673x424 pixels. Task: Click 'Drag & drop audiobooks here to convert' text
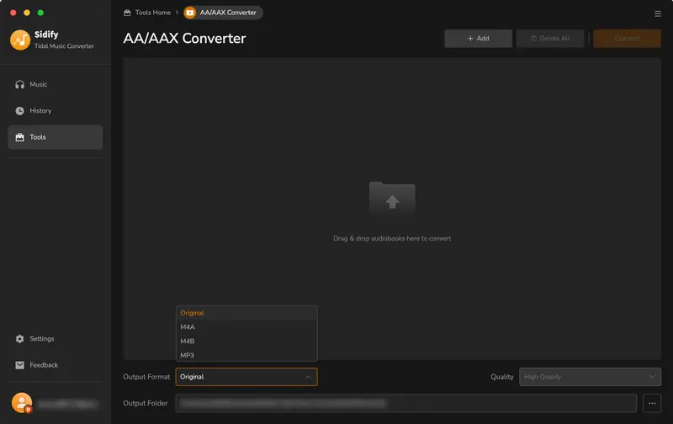point(392,238)
